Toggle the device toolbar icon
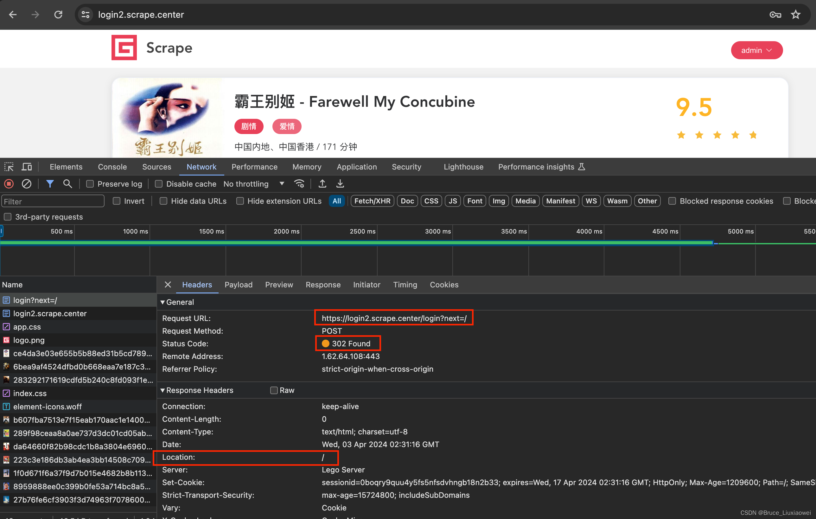The image size is (816, 519). pyautogui.click(x=26, y=167)
